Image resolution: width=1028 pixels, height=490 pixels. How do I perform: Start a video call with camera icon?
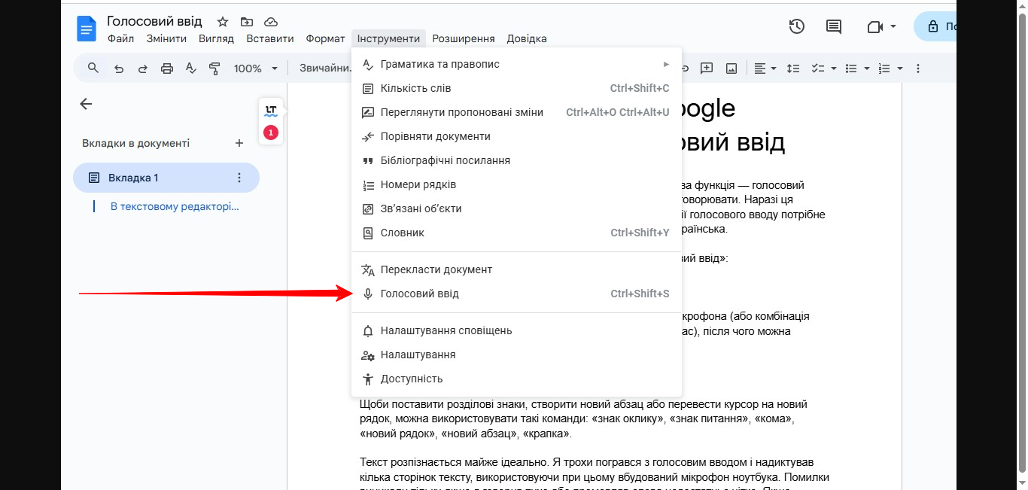click(x=874, y=26)
